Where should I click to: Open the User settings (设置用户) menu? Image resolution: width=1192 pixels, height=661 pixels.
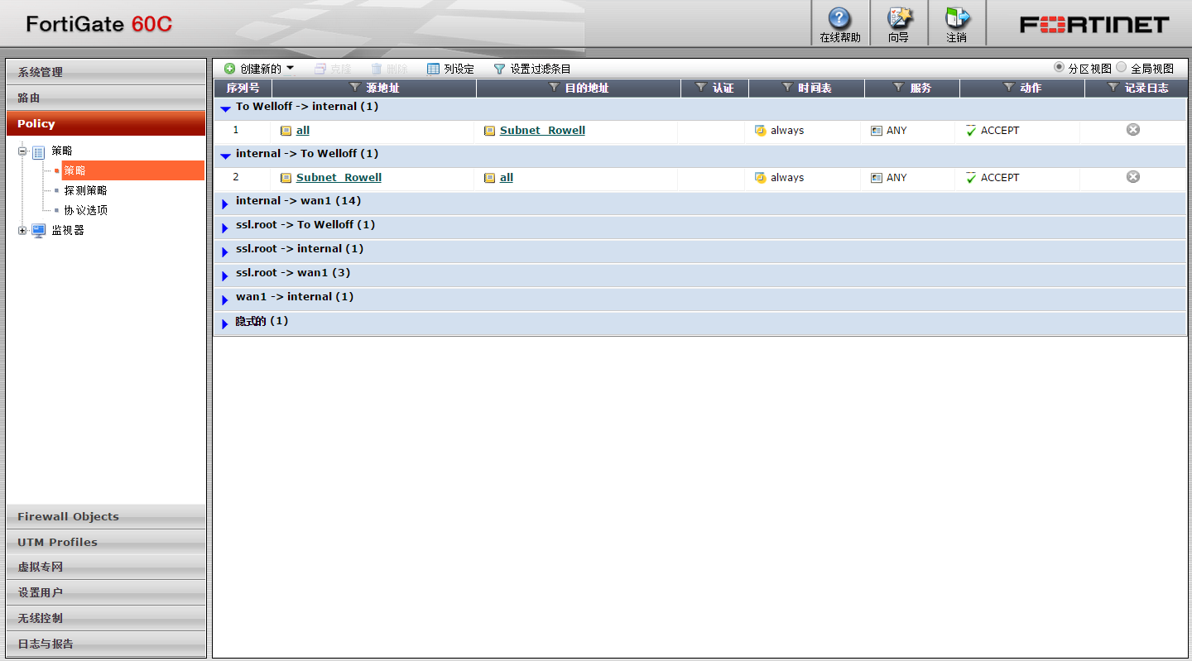tap(106, 592)
